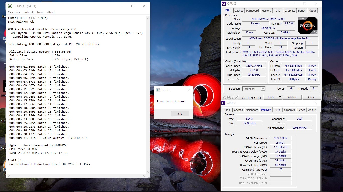Click the GPUPI scrollbar down arrow

[148, 172]
